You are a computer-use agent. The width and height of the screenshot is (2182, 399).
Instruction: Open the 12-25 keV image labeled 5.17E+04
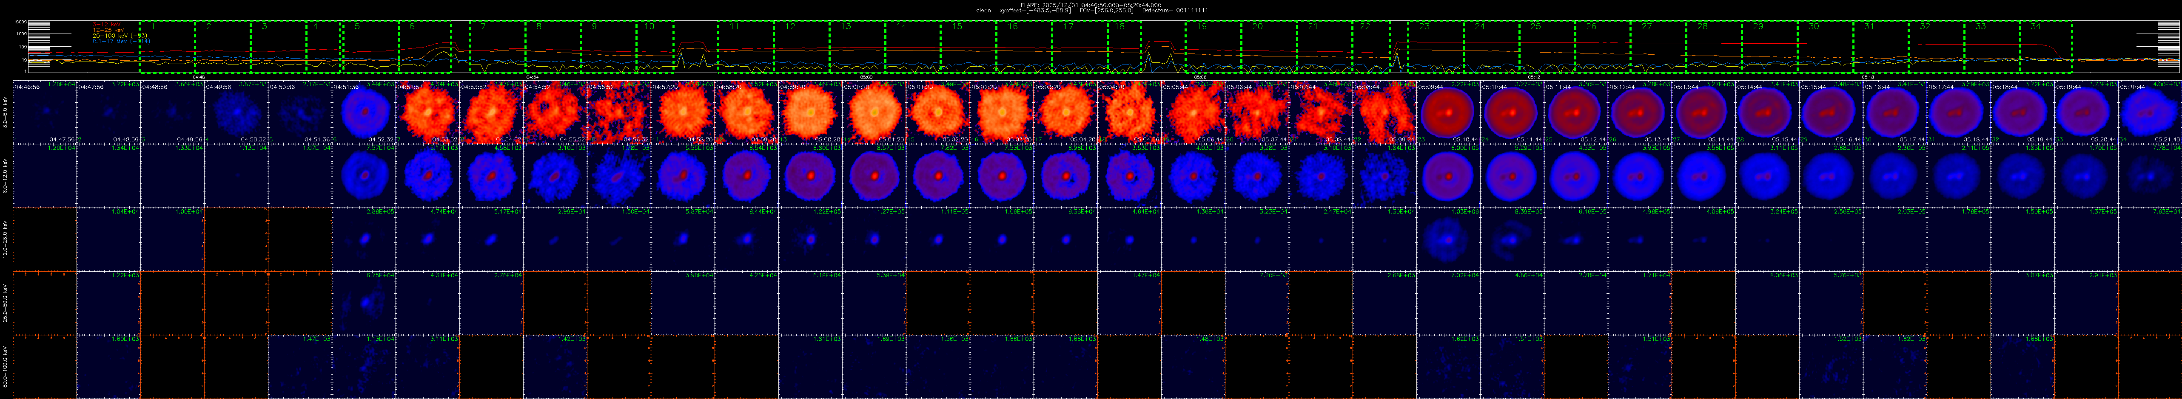coord(491,239)
